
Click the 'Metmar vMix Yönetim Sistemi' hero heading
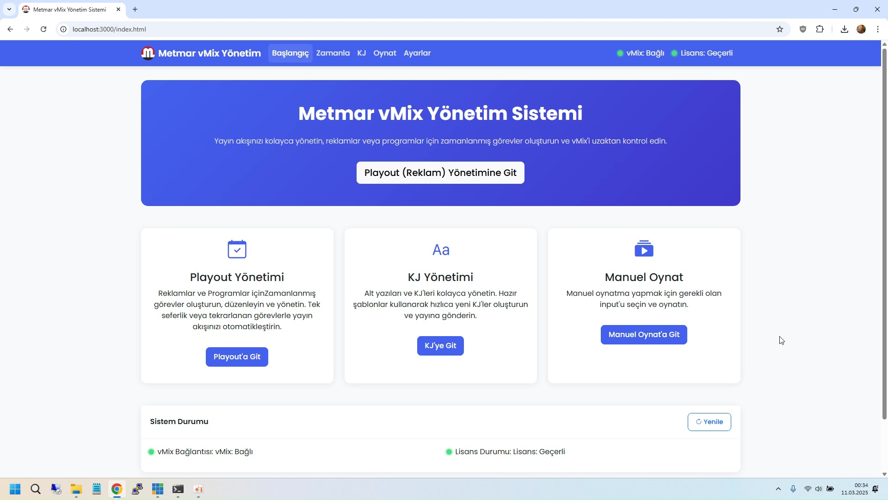tap(440, 113)
